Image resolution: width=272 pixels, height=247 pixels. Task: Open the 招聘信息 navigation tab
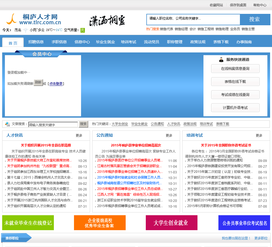(x=36, y=42)
